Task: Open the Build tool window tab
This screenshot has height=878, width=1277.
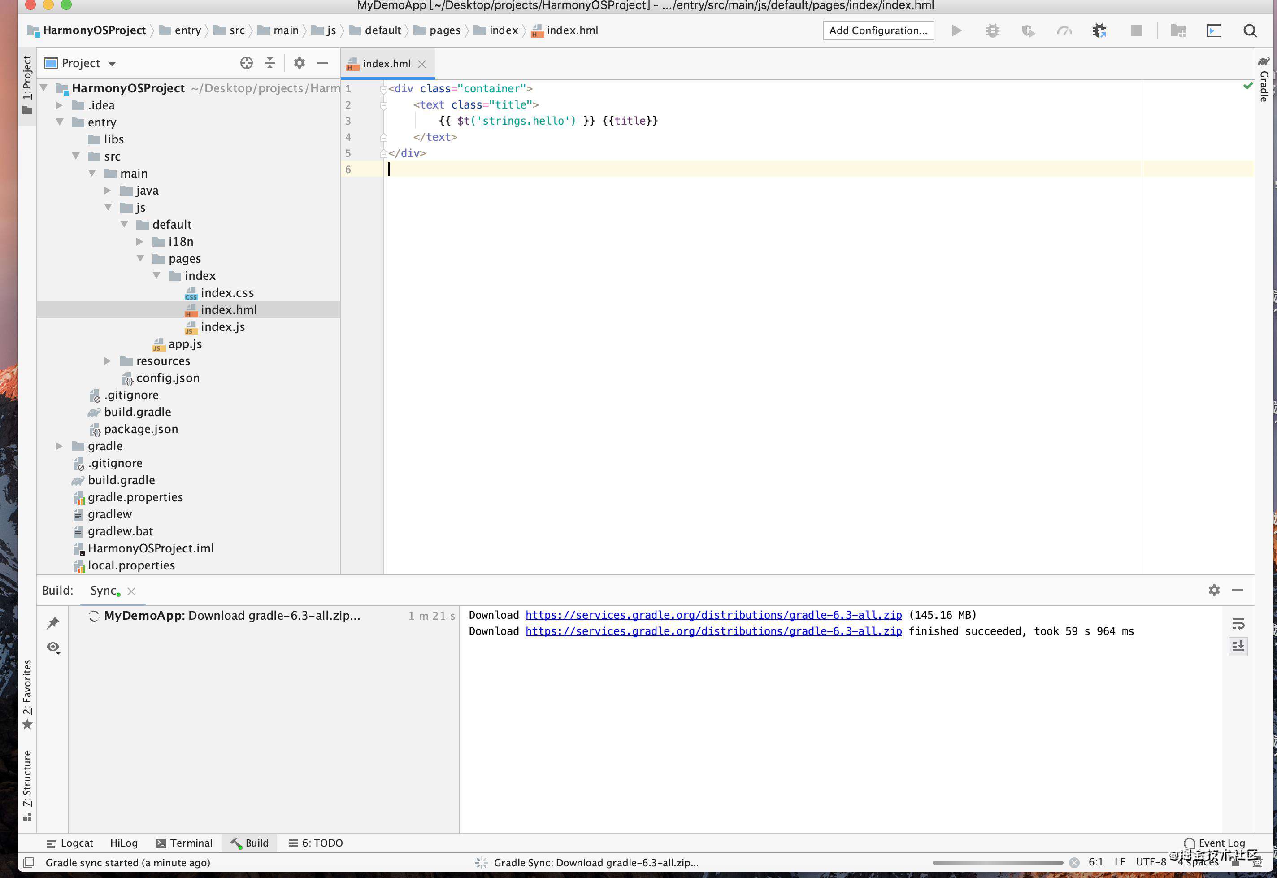Action: click(250, 843)
